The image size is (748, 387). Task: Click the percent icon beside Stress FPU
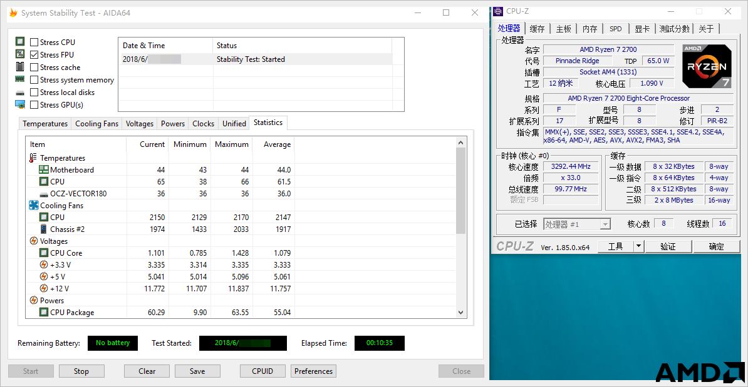pos(20,54)
